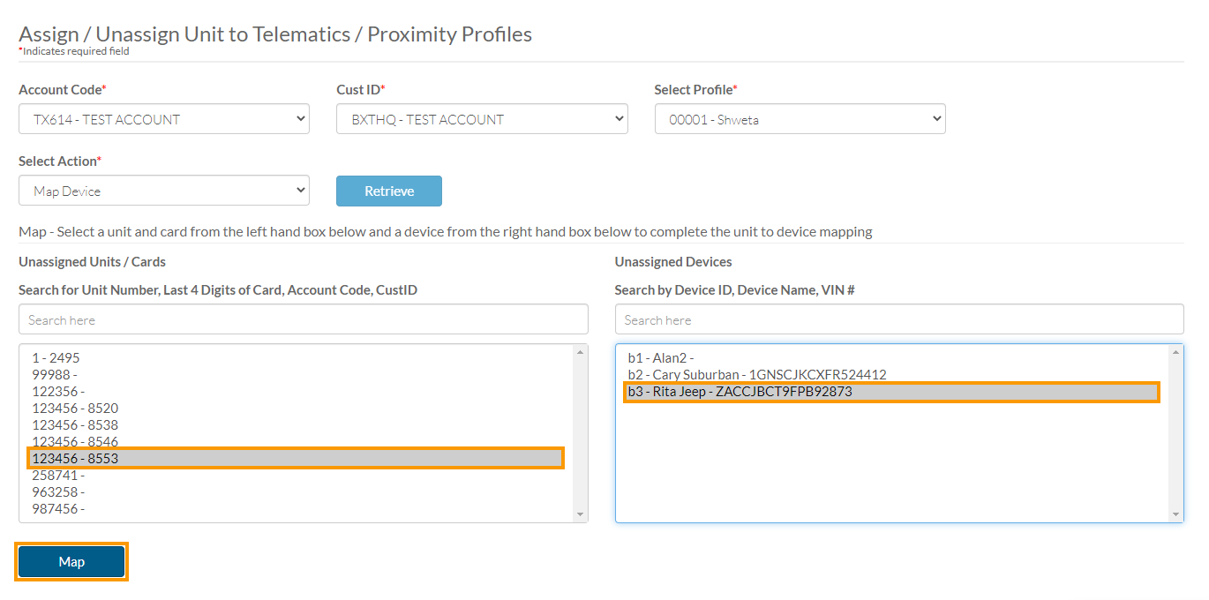1209x600 pixels.
Task: Open the Account Code dropdown
Action: (x=163, y=118)
